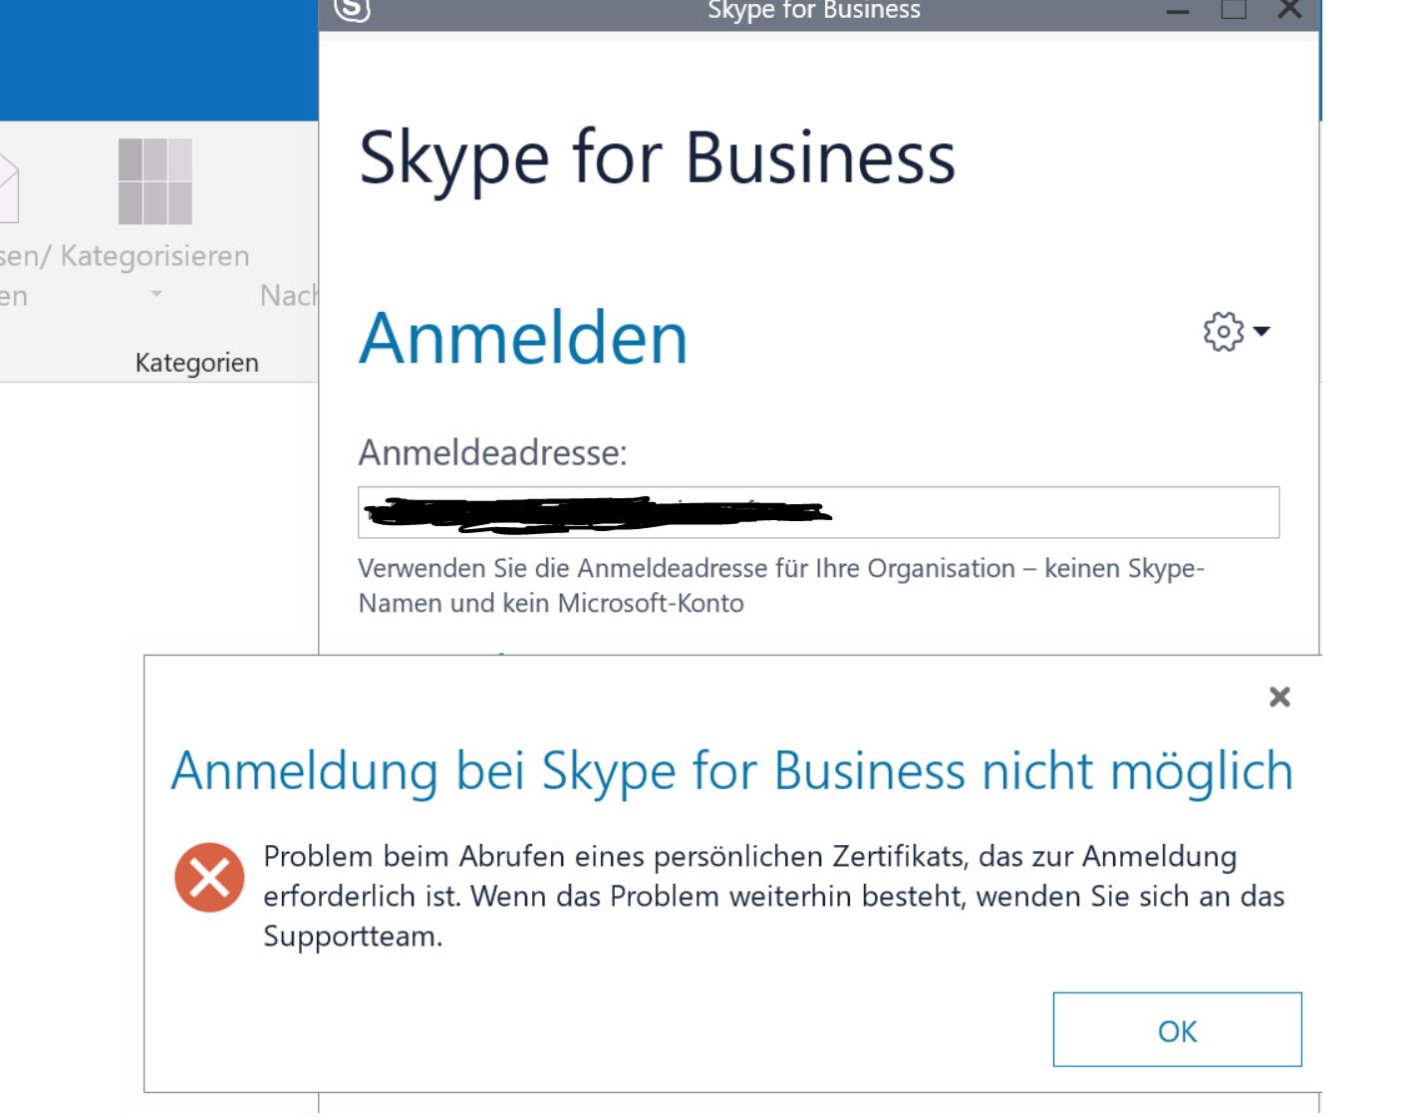Close the Skype for Business window
1415x1118 pixels.
tap(1289, 10)
